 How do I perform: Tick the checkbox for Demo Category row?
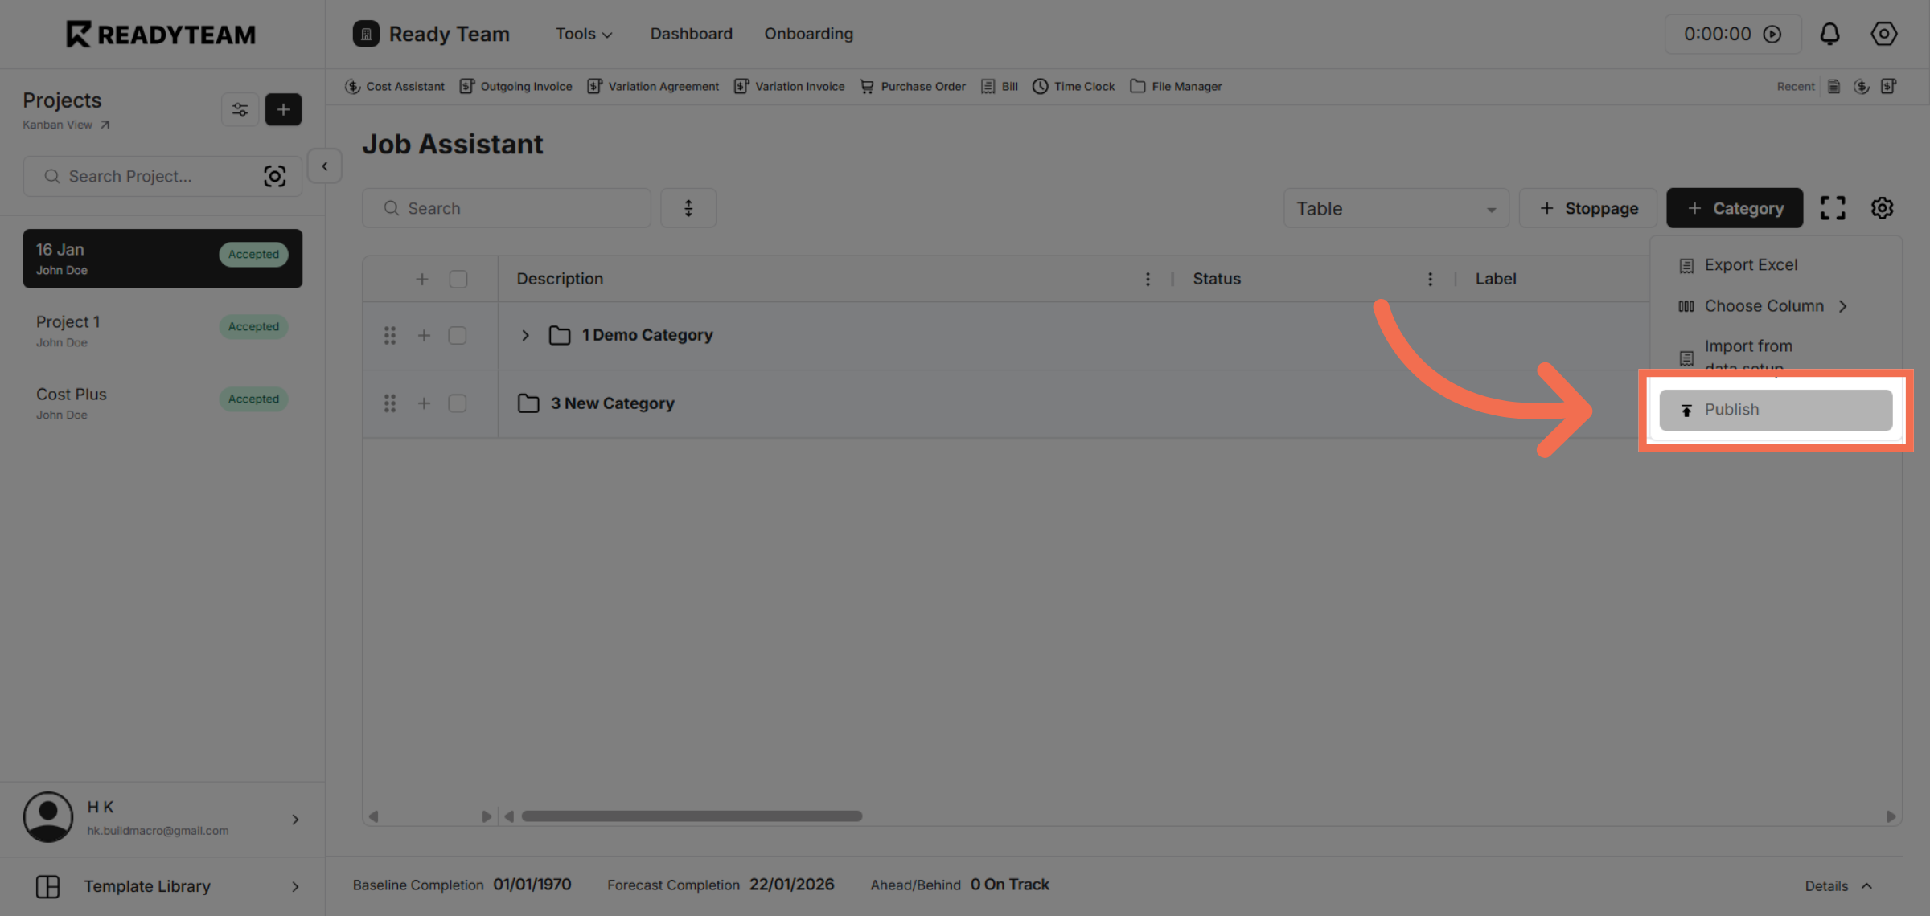458,335
